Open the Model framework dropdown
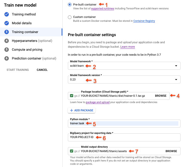The image size is (194, 167). click(x=124, y=66)
